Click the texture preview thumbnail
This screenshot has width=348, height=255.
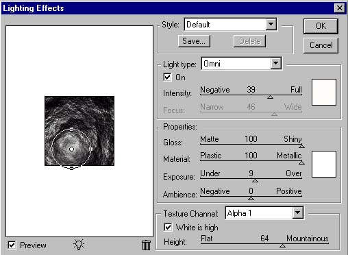coord(79,131)
